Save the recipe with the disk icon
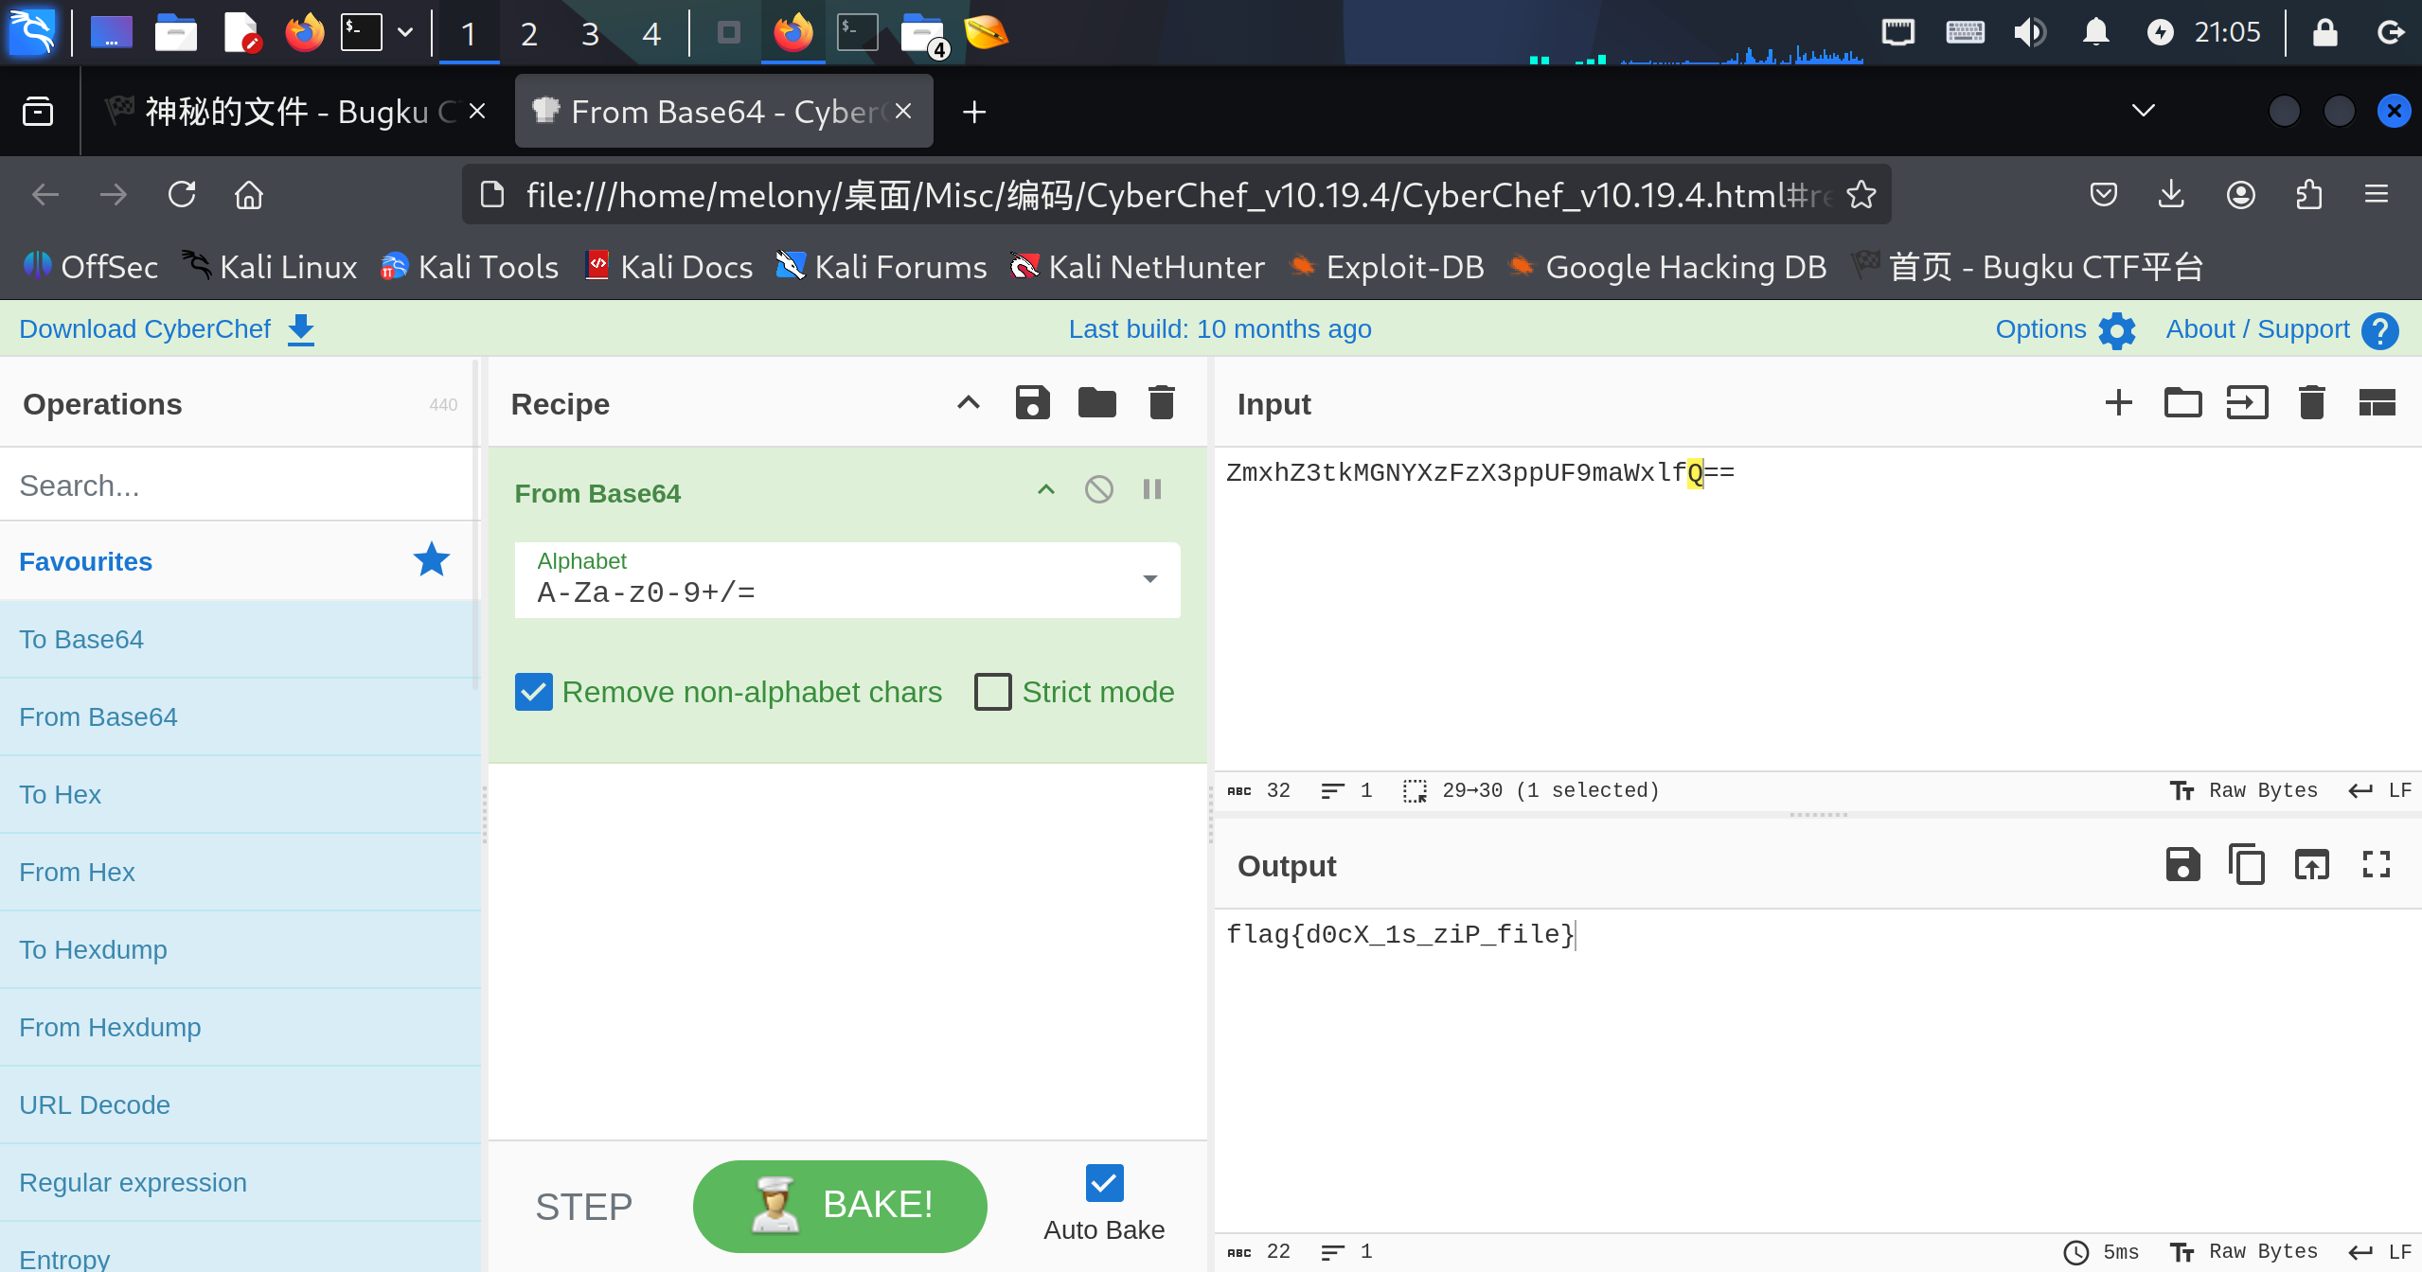The image size is (2422, 1272). point(1032,403)
